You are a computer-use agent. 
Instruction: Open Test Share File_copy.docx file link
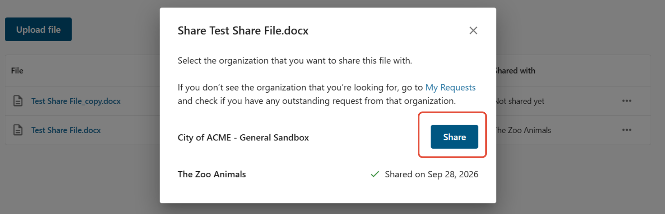pos(76,101)
